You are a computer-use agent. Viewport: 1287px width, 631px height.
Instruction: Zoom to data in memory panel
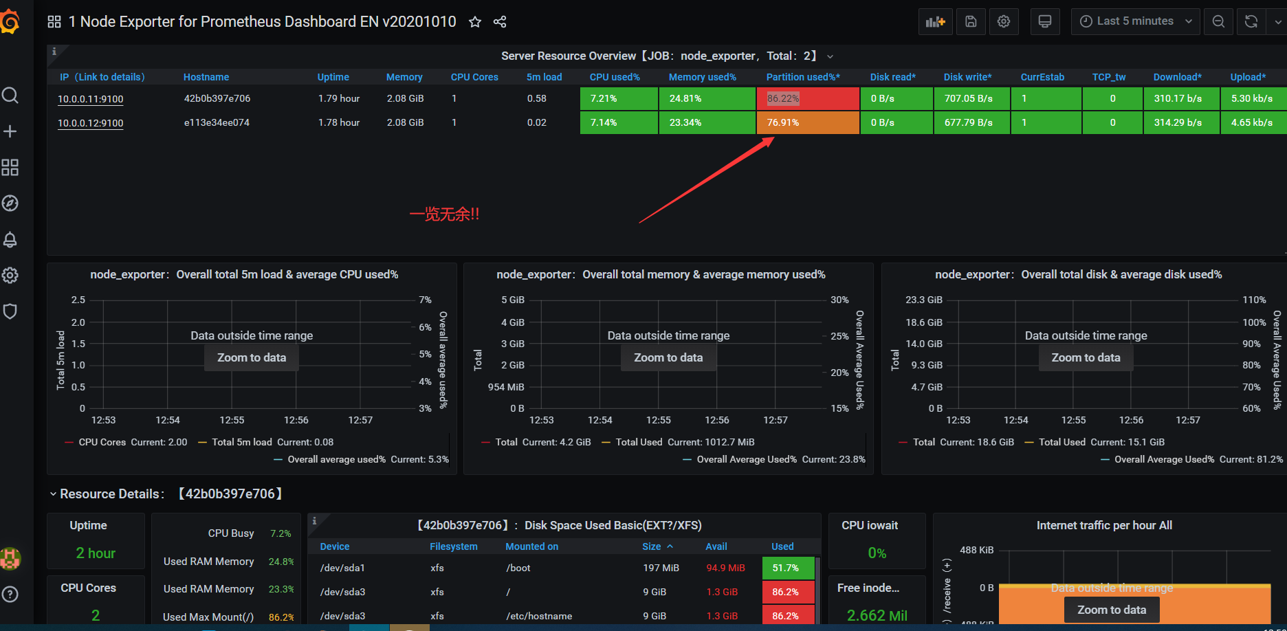(x=668, y=357)
